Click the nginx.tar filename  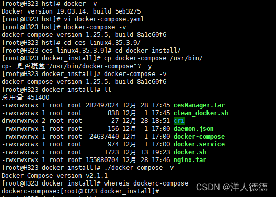click(x=190, y=160)
